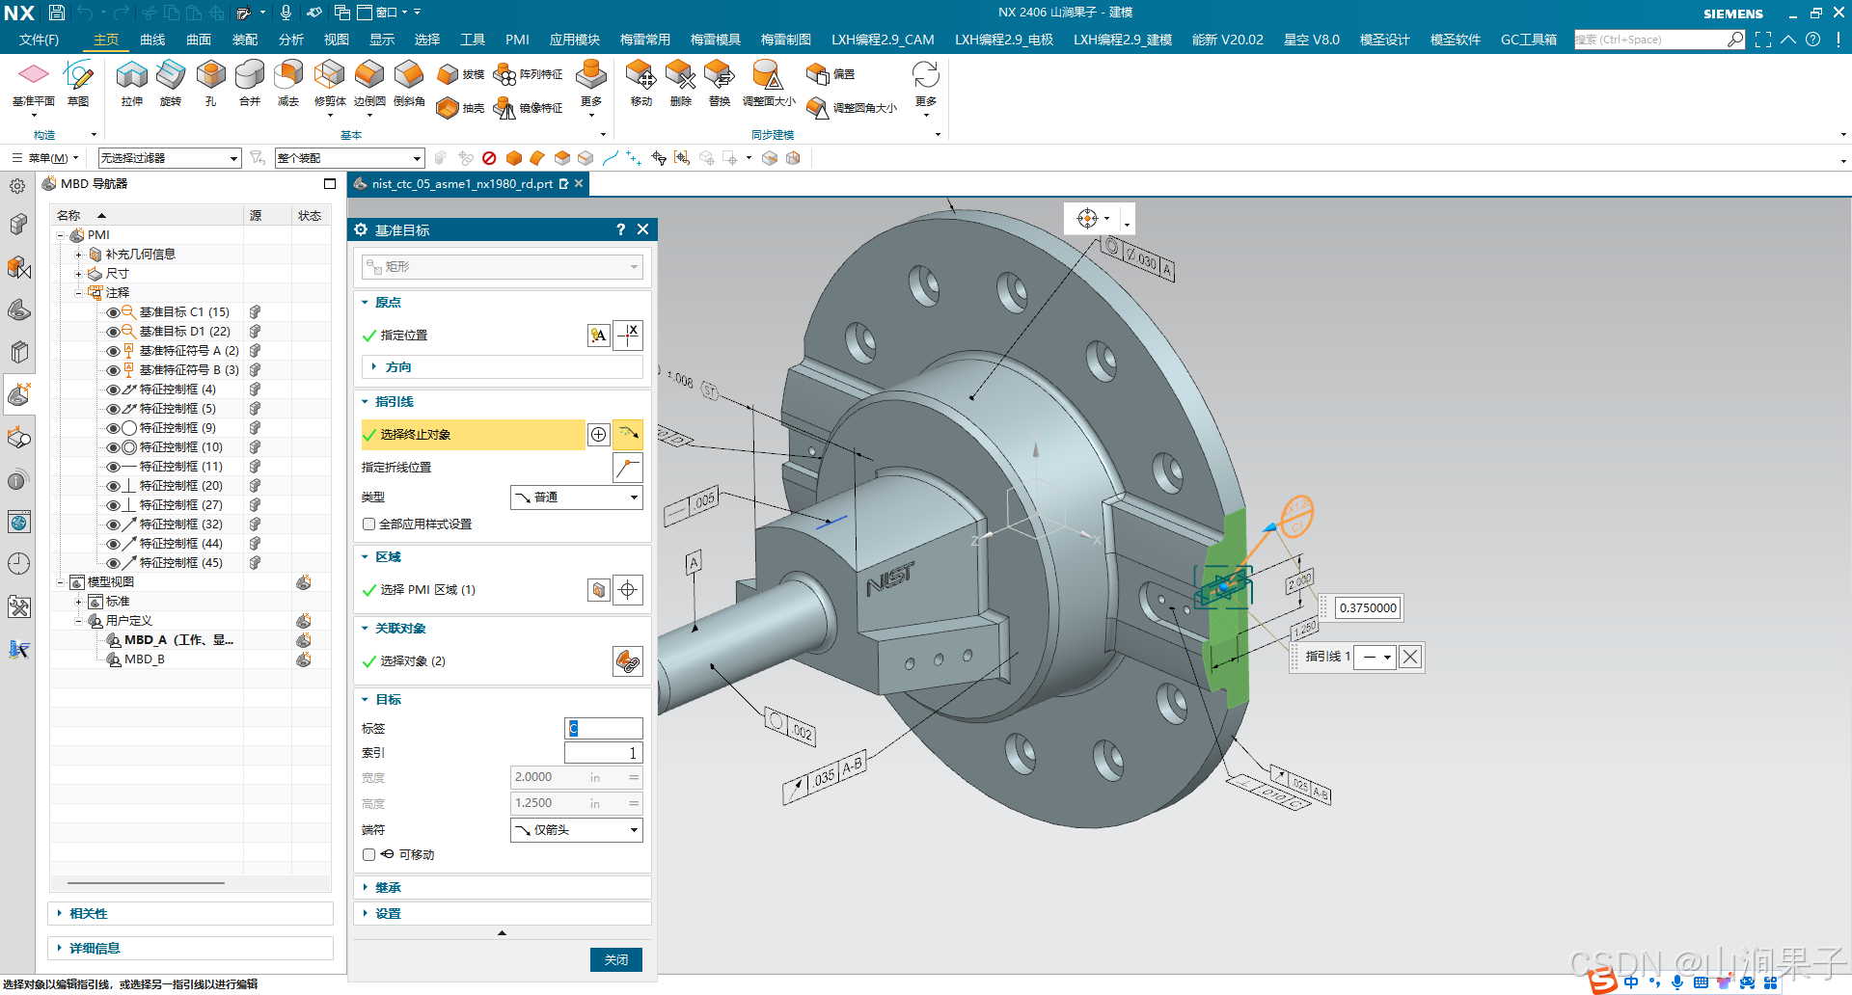1852x995 pixels.
Task: Select the 边倒圆 edge blend tool
Action: 369,83
